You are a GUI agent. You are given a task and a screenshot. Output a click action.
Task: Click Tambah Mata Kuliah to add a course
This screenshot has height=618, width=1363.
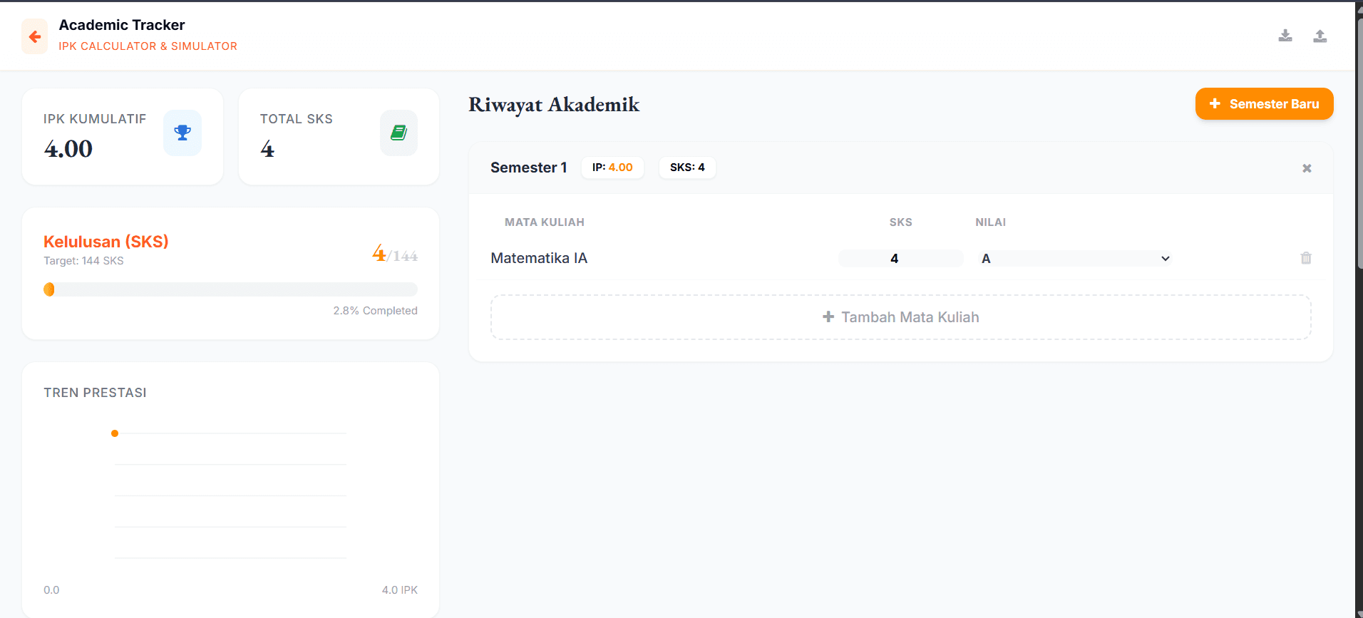pyautogui.click(x=900, y=317)
